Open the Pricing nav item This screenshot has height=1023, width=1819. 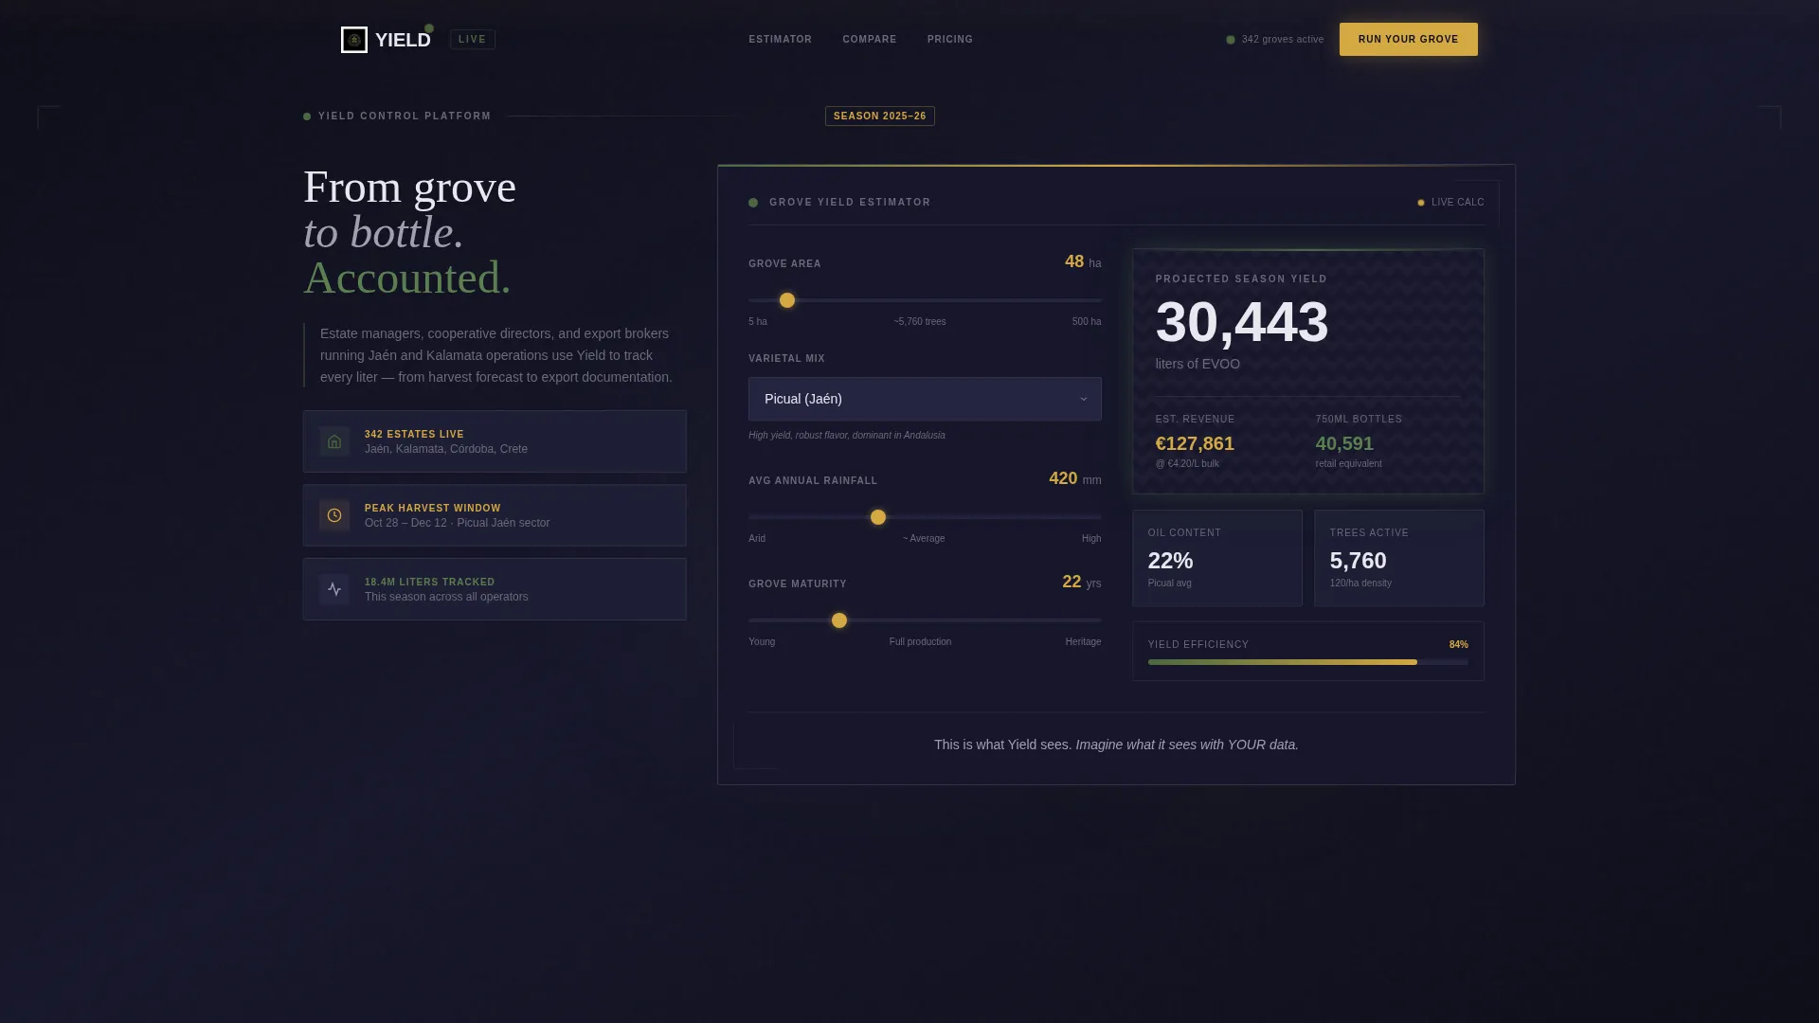950,40
